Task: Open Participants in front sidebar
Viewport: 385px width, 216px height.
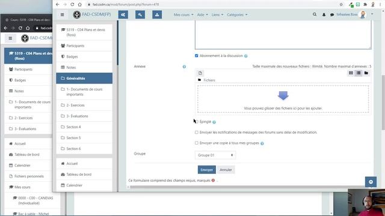Action: (84, 46)
